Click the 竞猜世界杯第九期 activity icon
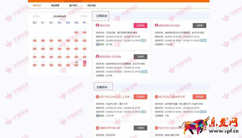Viewport: 242px width, 138px height. [97, 128]
